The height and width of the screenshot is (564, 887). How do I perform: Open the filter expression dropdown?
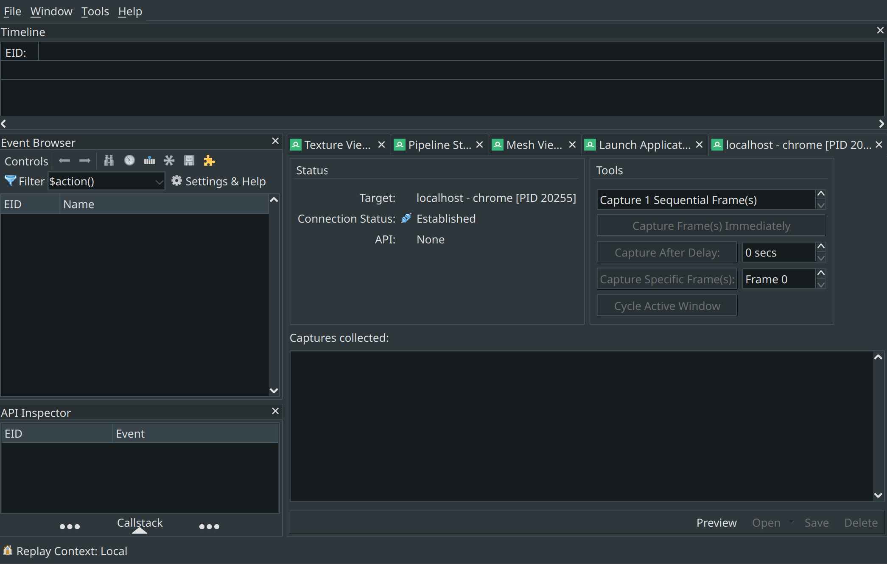[159, 181]
